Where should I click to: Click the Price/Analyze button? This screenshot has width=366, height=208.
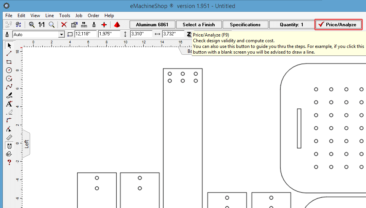click(339, 25)
